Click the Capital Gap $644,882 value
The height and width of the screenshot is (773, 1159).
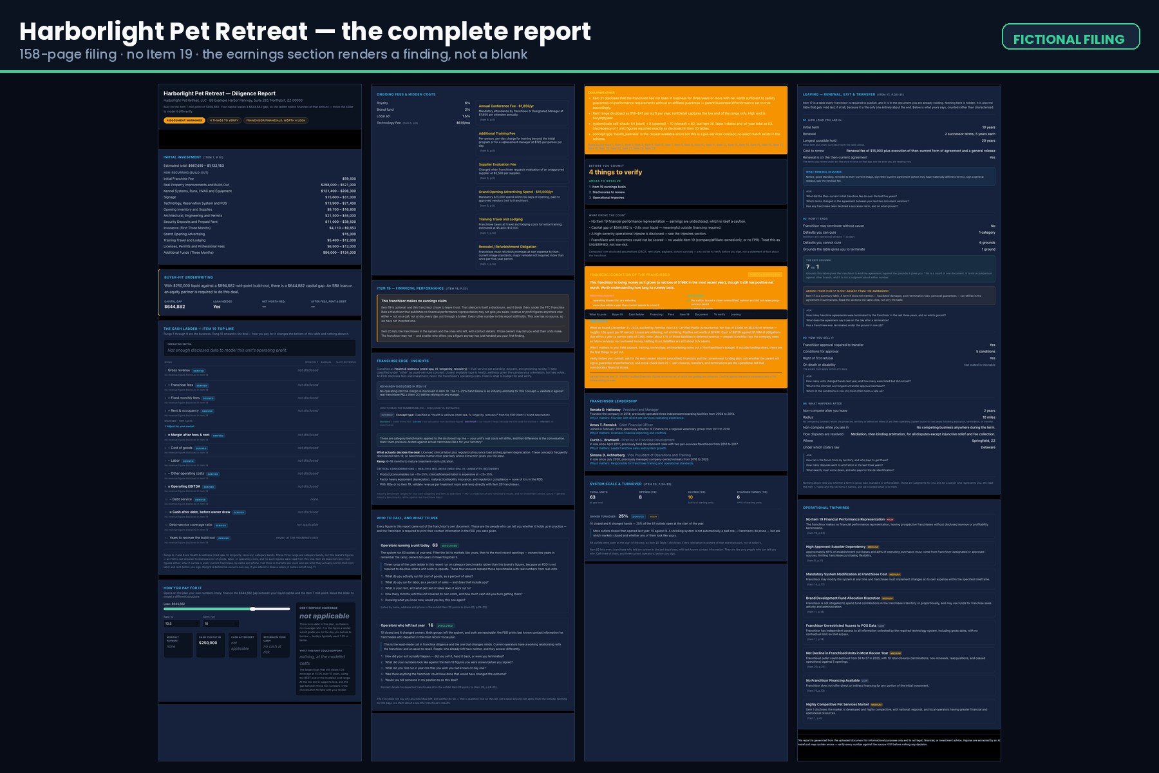(175, 307)
